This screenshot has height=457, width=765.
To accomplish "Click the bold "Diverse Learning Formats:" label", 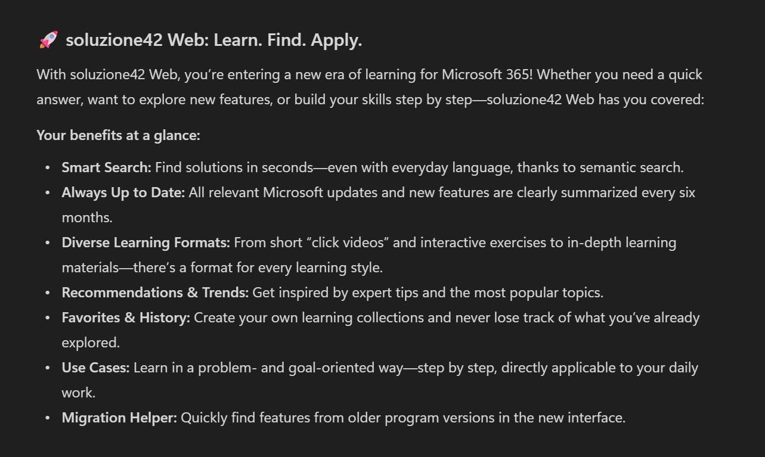I will point(145,243).
